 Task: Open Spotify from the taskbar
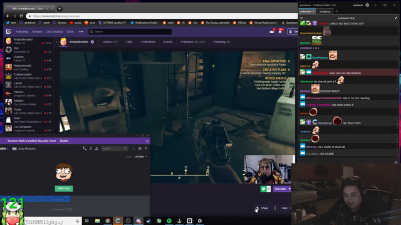point(169,221)
